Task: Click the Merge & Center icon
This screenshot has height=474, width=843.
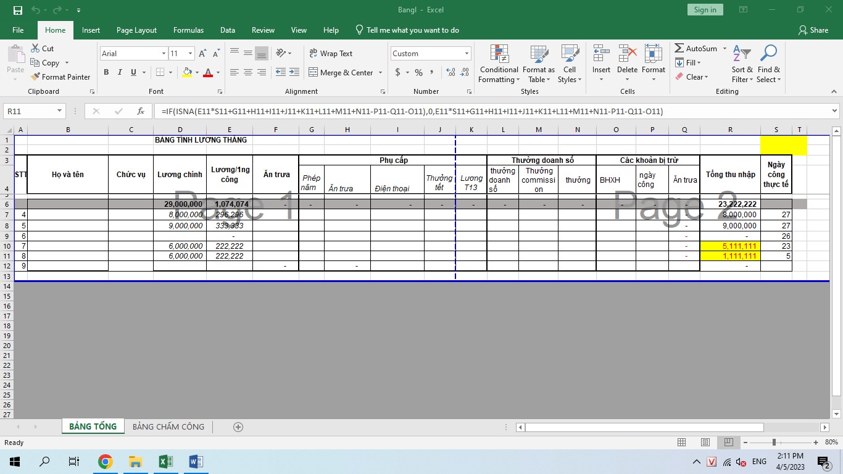Action: (313, 72)
